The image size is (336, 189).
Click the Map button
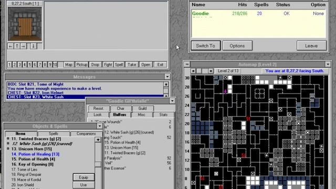point(69,65)
